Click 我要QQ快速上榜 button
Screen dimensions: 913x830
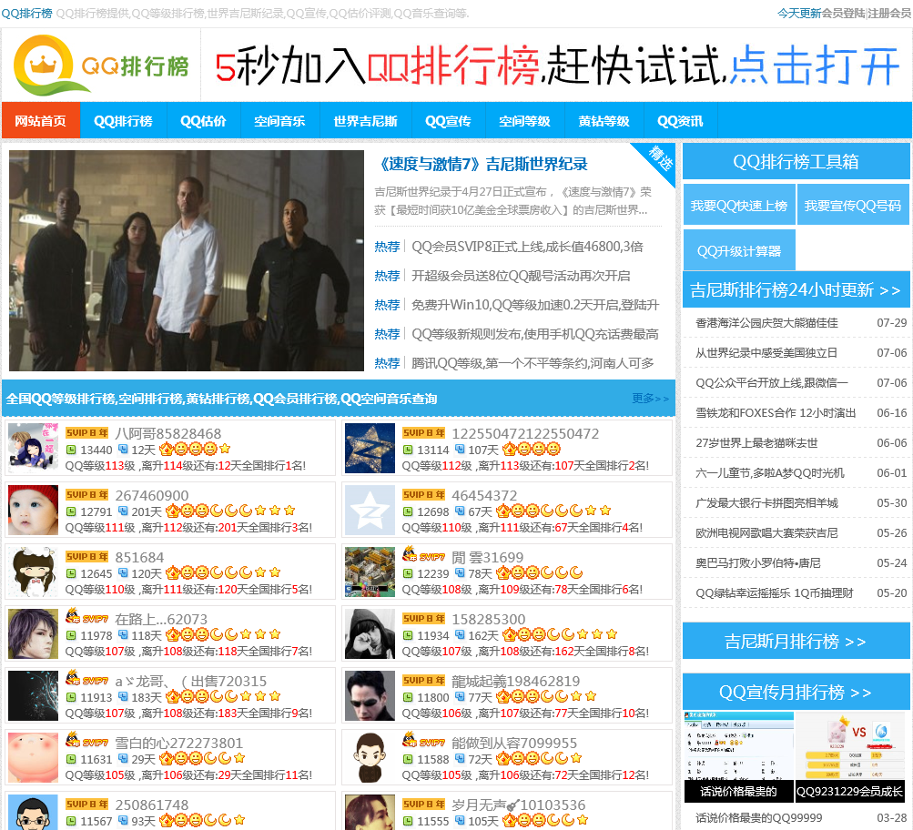739,205
